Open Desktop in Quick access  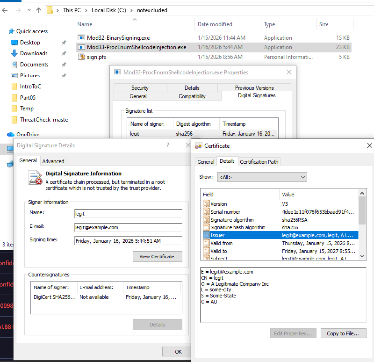14,43
